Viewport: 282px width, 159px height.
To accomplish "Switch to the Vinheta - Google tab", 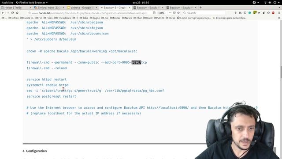I will tap(82, 8).
